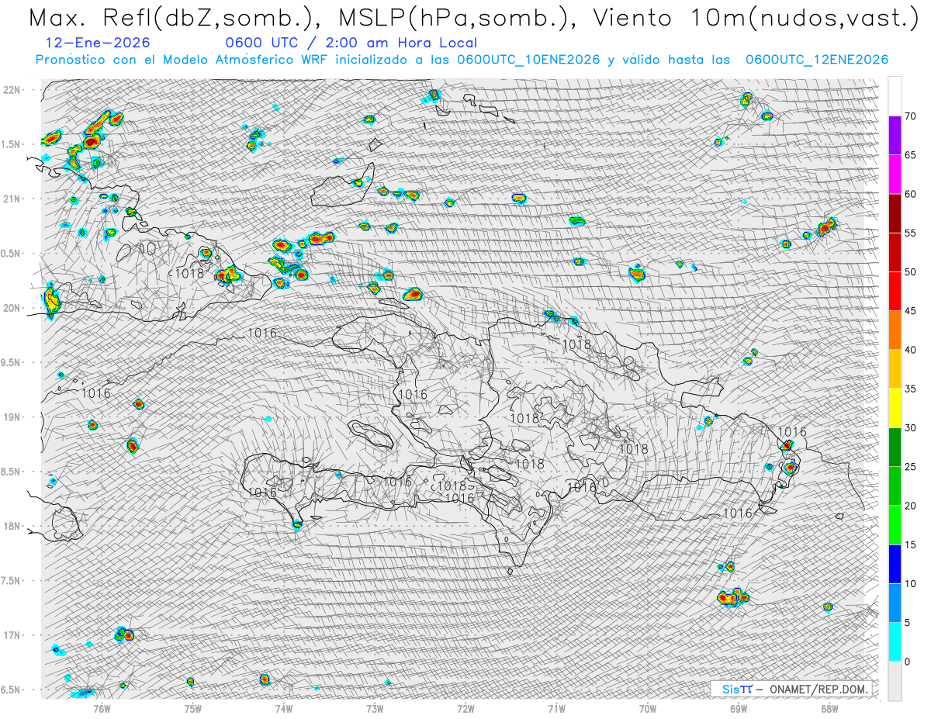This screenshot has width=931, height=719.
Task: Select the yellow 30–35 dBZ legend band
Action: point(895,408)
